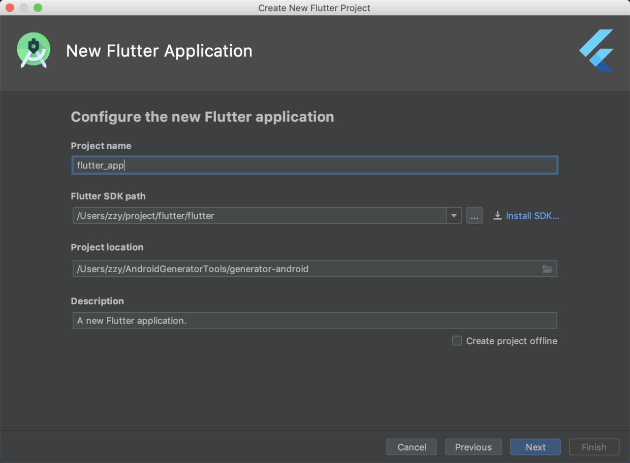Edit the Description text field
The image size is (630, 463).
315,321
